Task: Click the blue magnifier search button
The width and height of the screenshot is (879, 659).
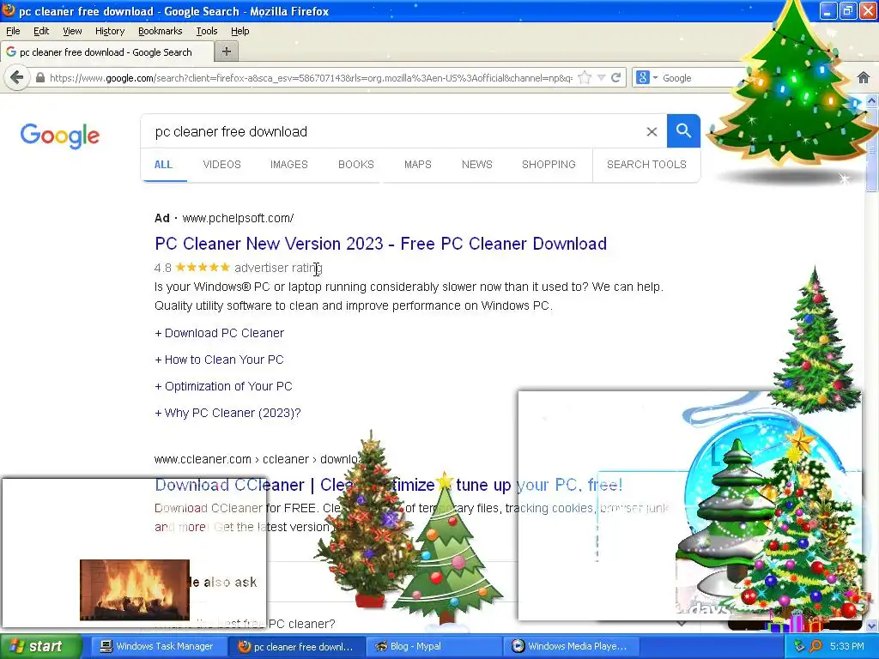Action: pyautogui.click(x=683, y=131)
